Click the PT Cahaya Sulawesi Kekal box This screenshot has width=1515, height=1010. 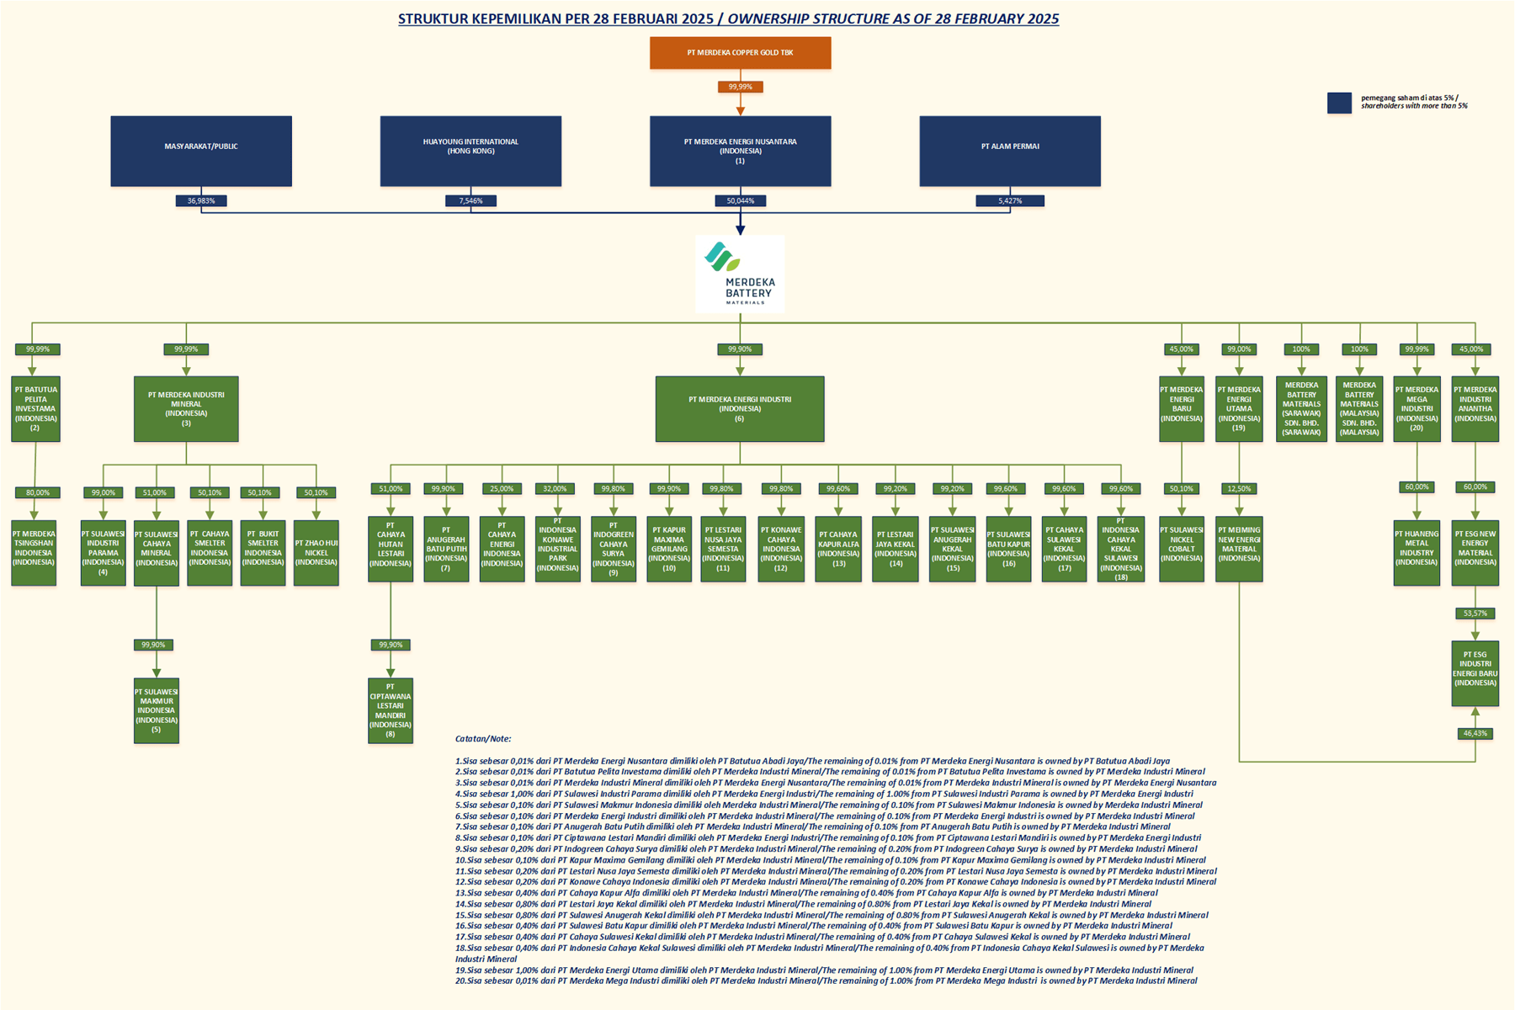pos(1065,549)
